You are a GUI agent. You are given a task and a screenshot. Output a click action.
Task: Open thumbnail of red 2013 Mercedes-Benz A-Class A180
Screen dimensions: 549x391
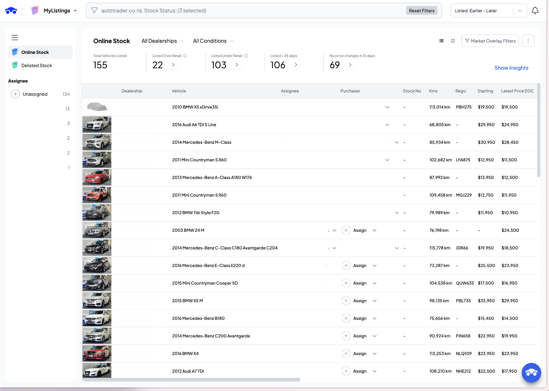coord(97,177)
